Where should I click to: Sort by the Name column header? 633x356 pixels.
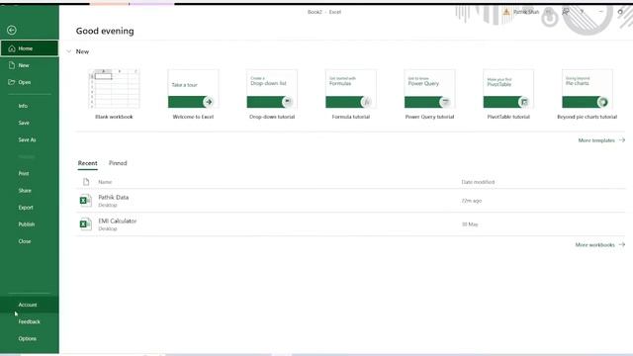tap(105, 182)
